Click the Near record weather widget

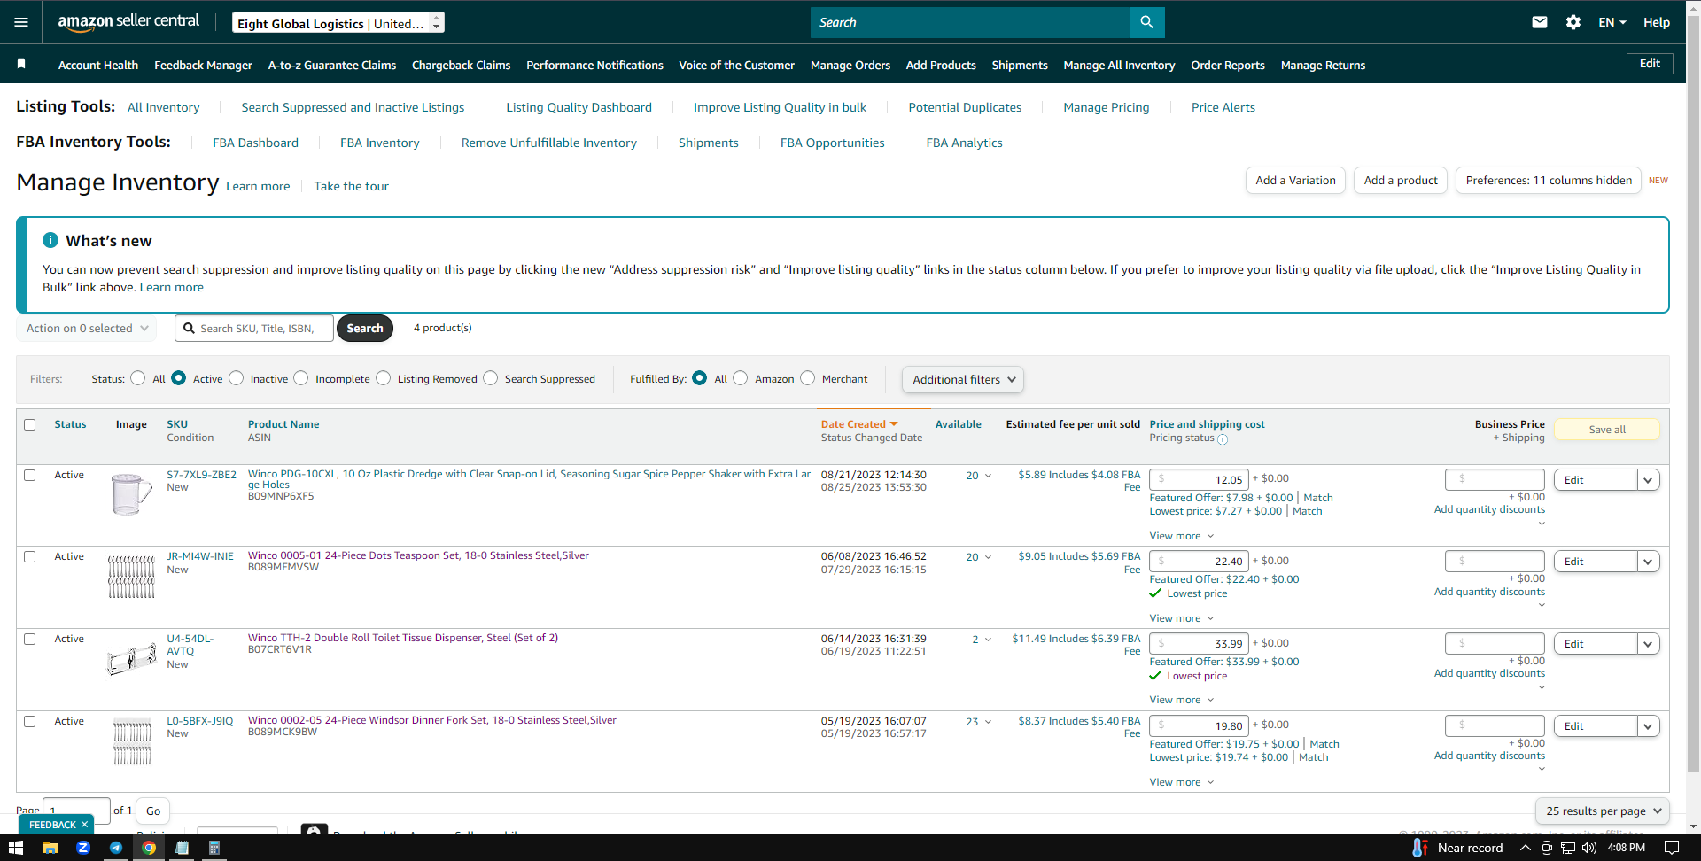(1457, 848)
